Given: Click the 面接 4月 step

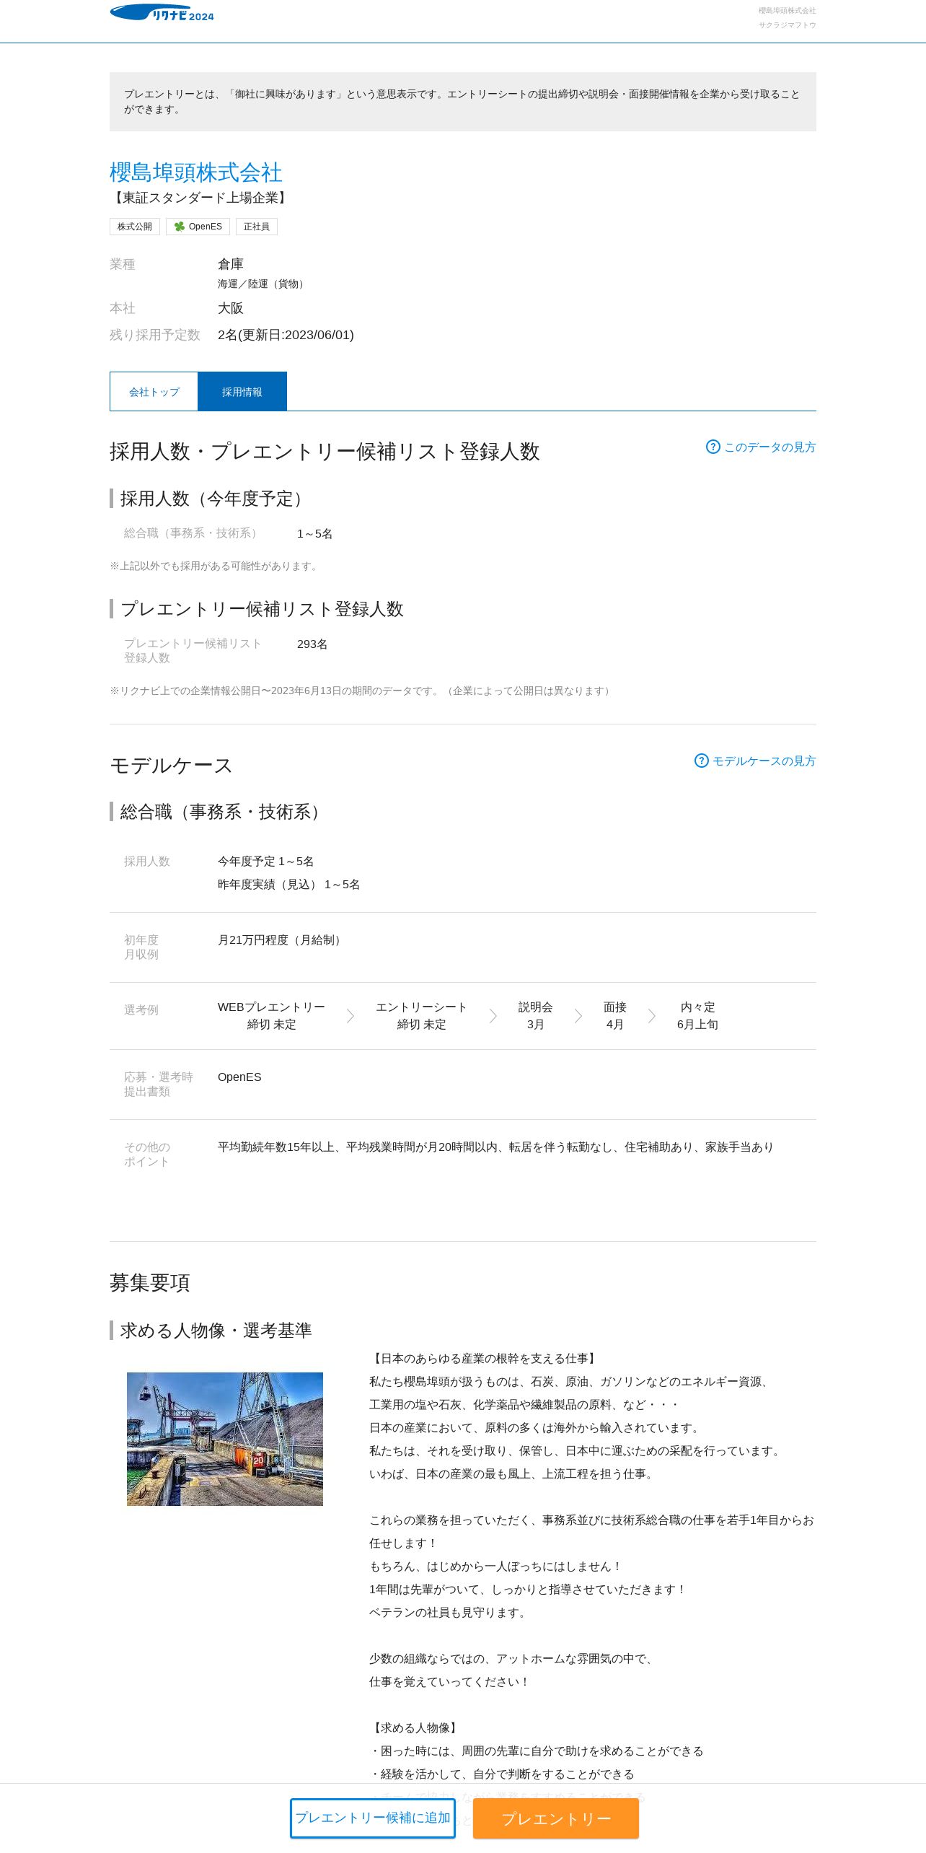Looking at the screenshot, I should pyautogui.click(x=614, y=1015).
